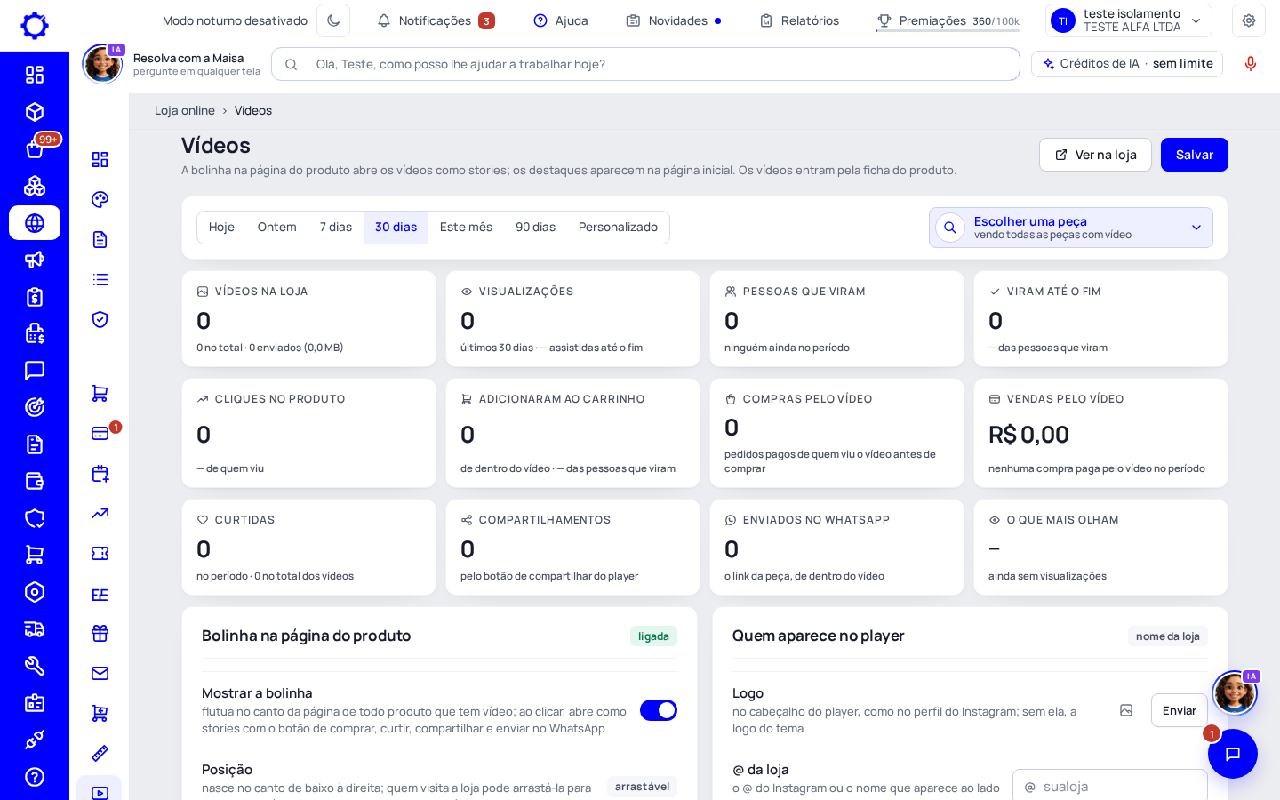Click the Maisa assistant search field
The width and height of the screenshot is (1280, 800).
[x=645, y=64]
